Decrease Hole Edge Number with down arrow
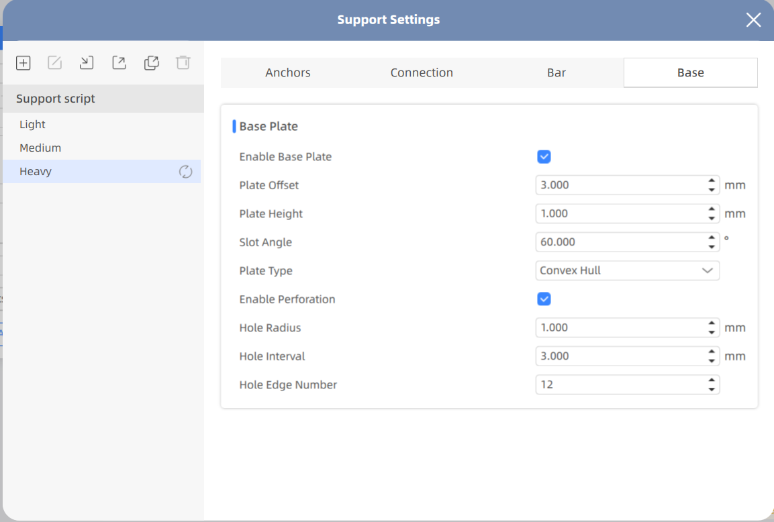The width and height of the screenshot is (774, 522). click(x=712, y=390)
